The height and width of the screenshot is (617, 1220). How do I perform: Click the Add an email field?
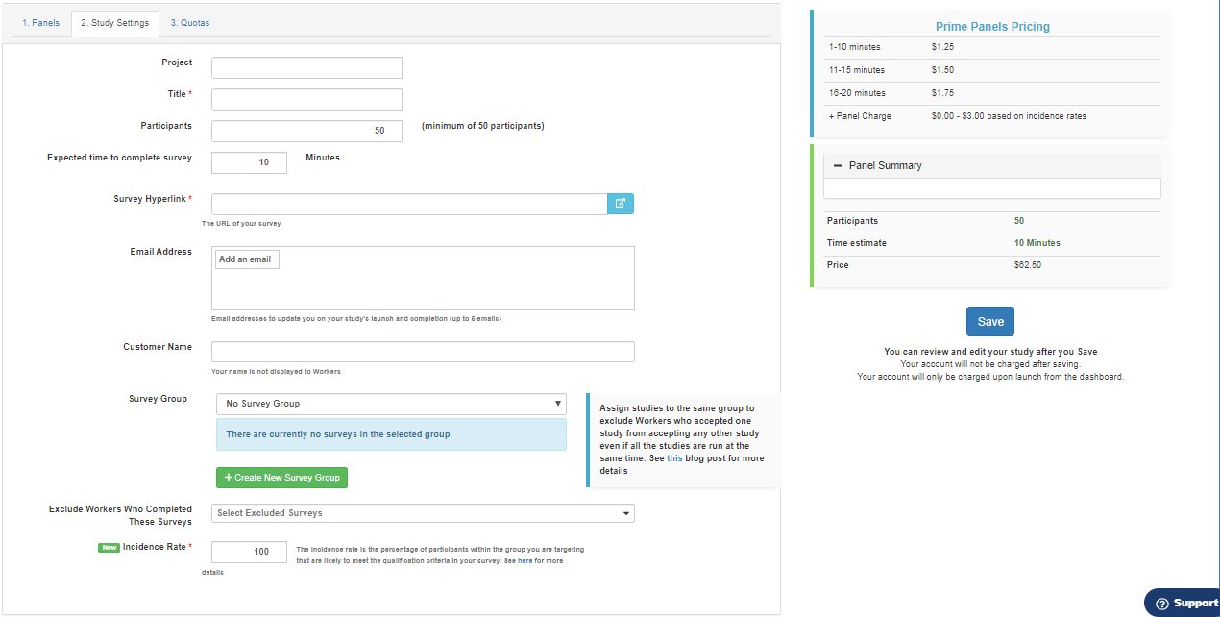coord(246,259)
